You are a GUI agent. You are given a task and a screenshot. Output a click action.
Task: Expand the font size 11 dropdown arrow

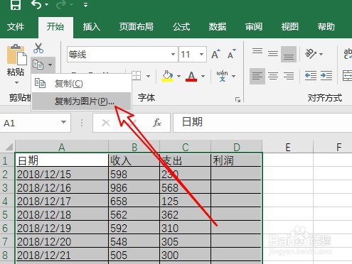tap(201, 55)
